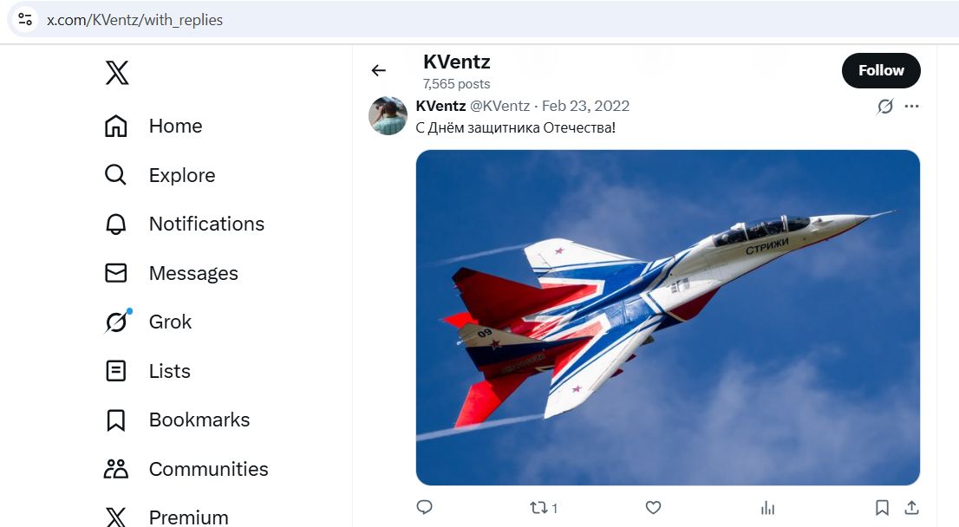959x527 pixels.
Task: Open KVentz's profile avatar
Action: point(388,115)
